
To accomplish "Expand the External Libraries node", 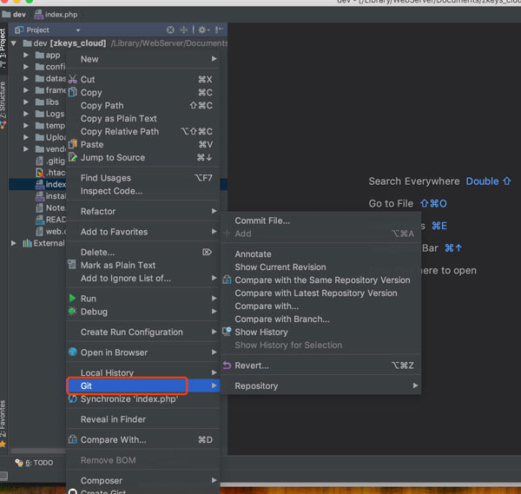I will pyautogui.click(x=14, y=243).
